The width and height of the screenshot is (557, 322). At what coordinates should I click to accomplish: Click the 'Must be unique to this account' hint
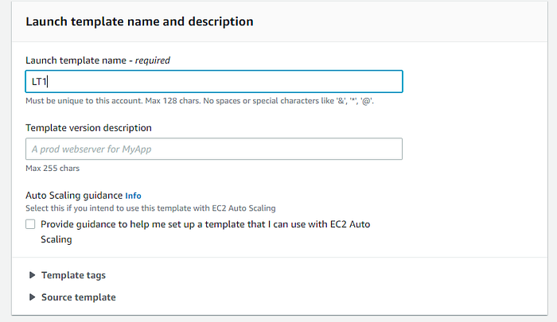pos(200,102)
